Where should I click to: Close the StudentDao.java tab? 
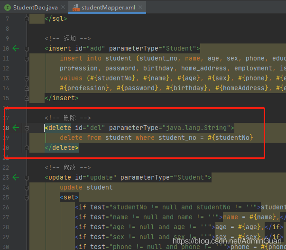63,7
